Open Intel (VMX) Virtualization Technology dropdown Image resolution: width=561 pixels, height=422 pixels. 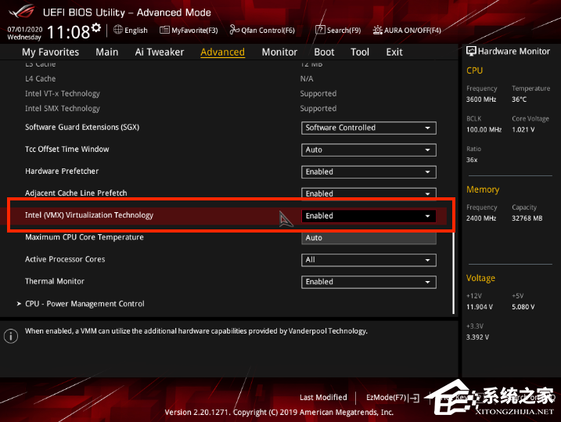(369, 216)
